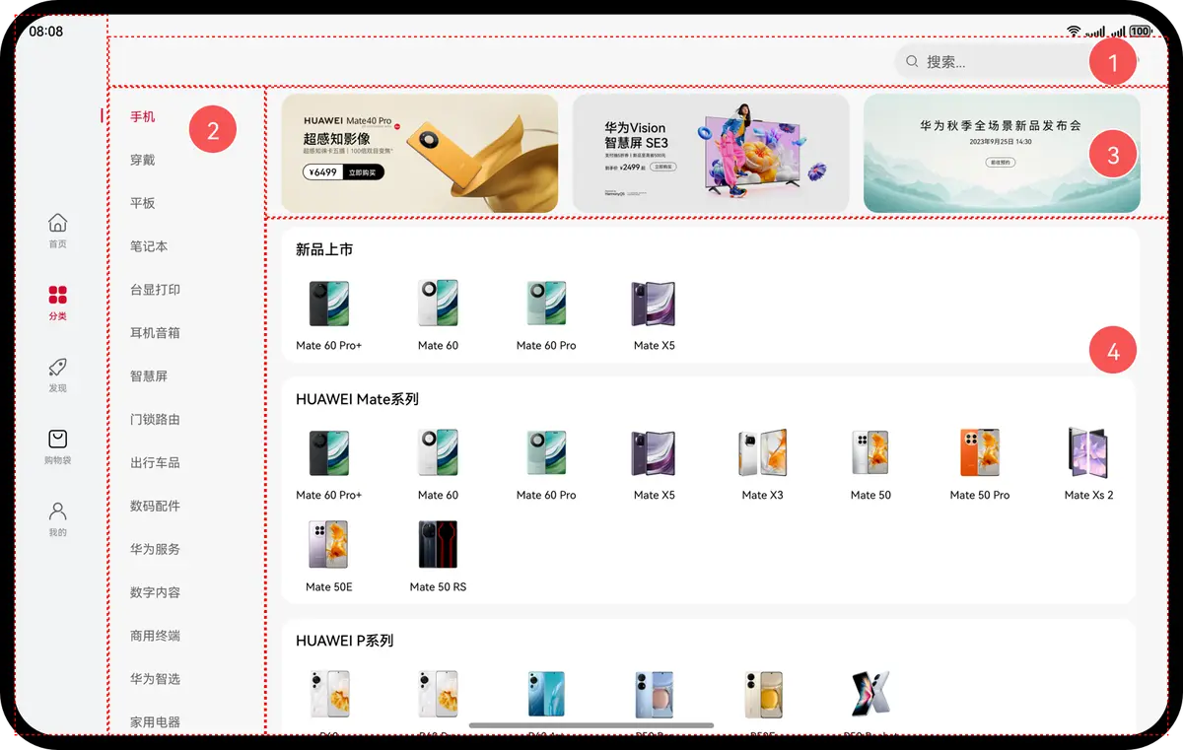Open the 购物袋 shopping bag icon
This screenshot has height=750, width=1183.
[58, 440]
